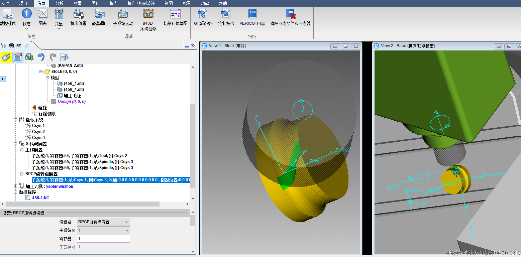Select work offset row with register 56
This screenshot has width=521, height=257.
(x=82, y=168)
